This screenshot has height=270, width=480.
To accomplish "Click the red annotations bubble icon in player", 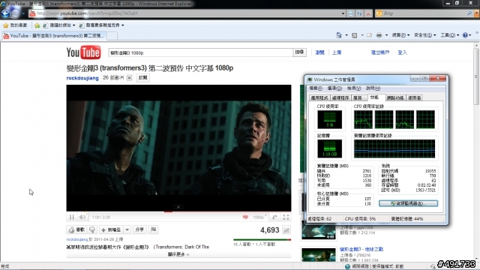I will tap(245, 217).
